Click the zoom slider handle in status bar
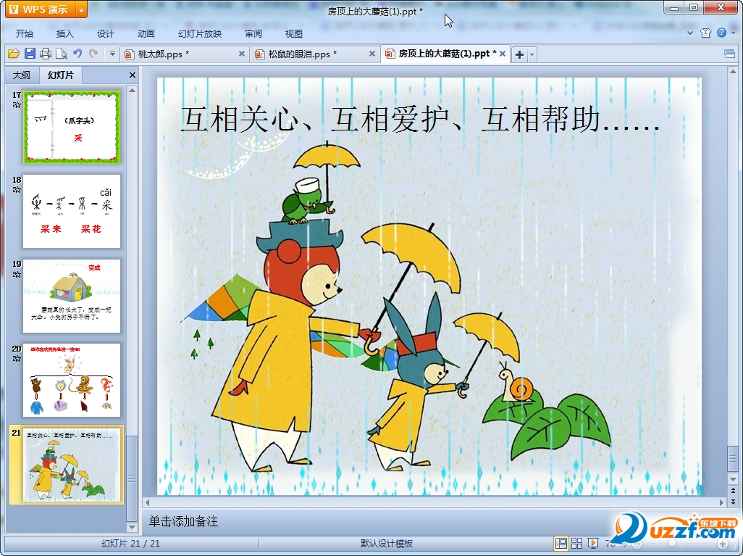The height and width of the screenshot is (556, 743). pyautogui.click(x=672, y=544)
